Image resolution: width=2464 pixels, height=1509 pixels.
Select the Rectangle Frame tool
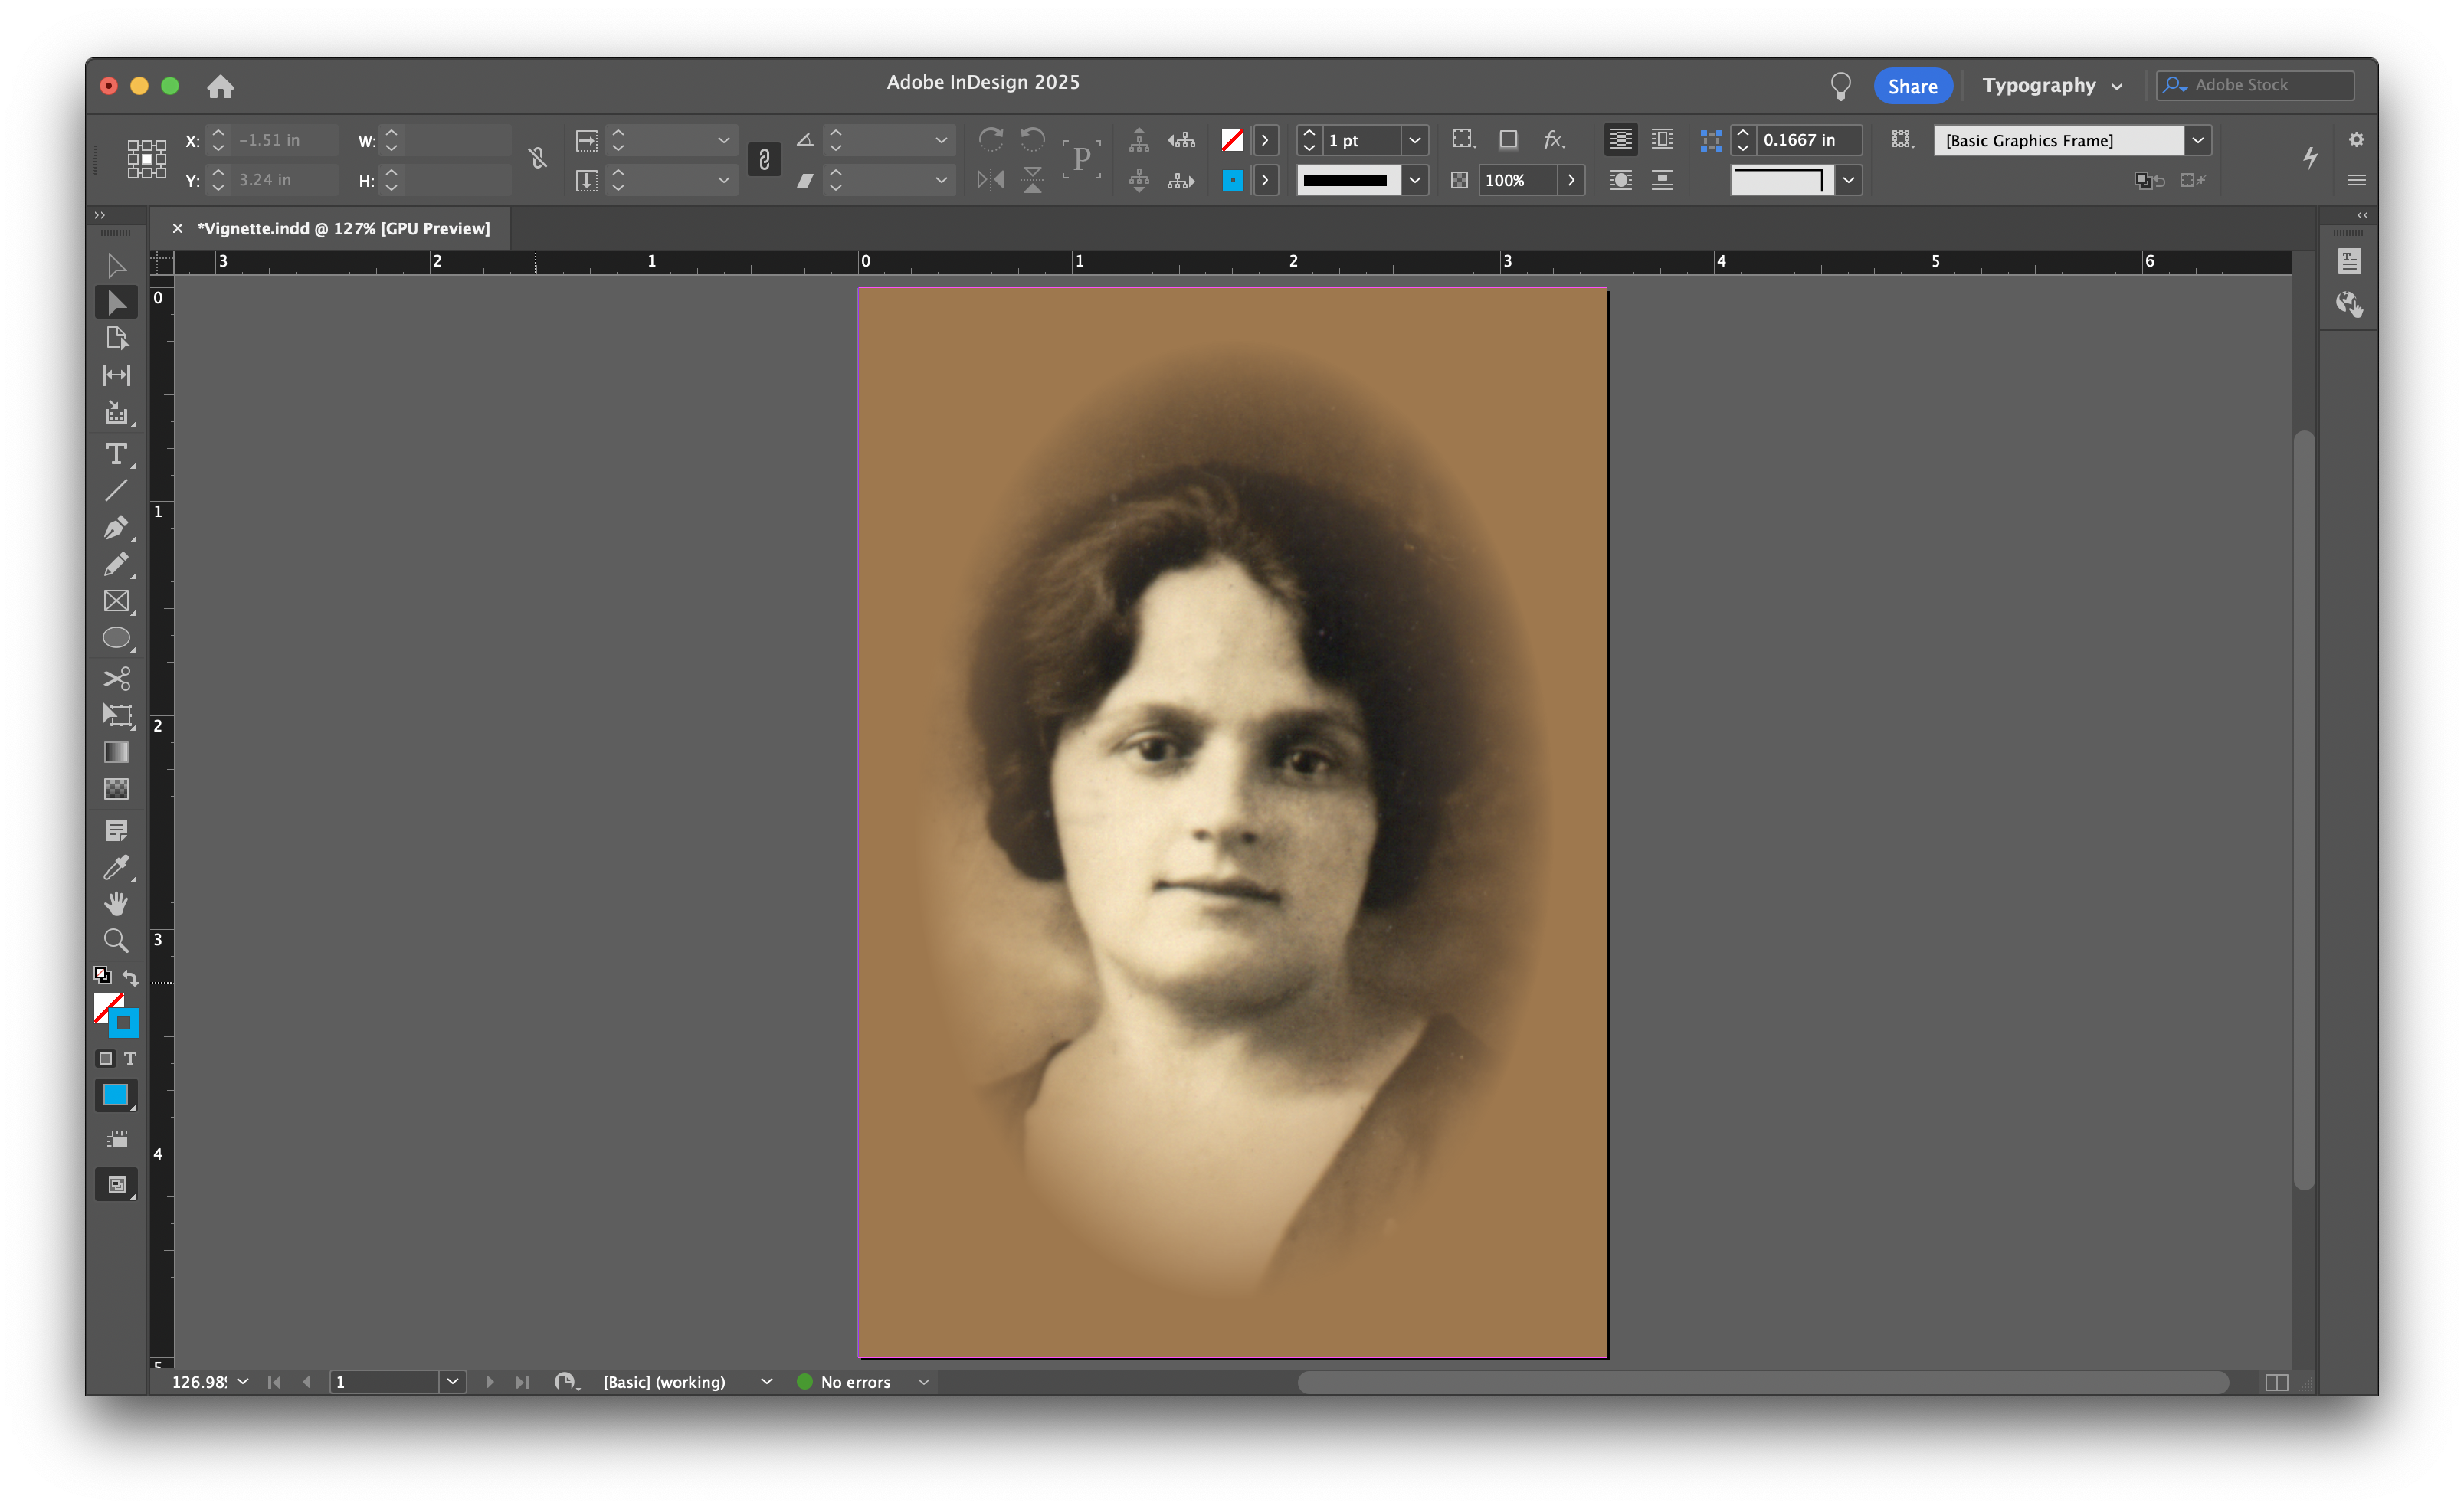116,601
